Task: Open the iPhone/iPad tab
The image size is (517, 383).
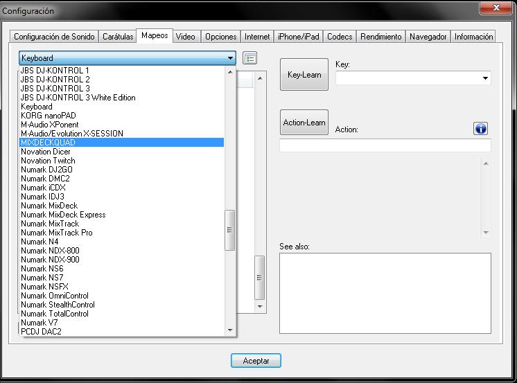Action: click(299, 37)
